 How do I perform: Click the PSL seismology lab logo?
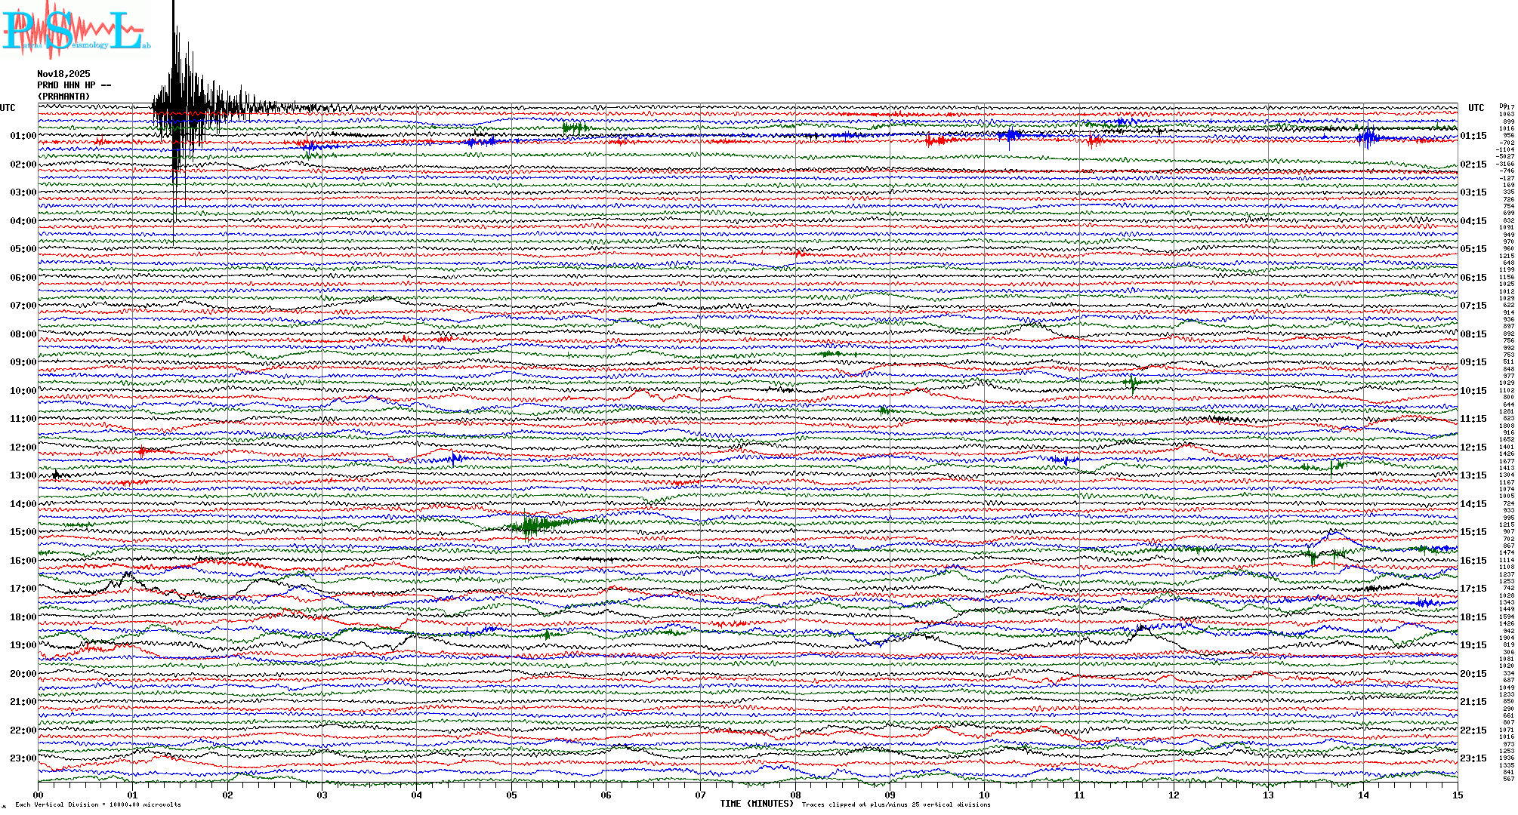76,30
